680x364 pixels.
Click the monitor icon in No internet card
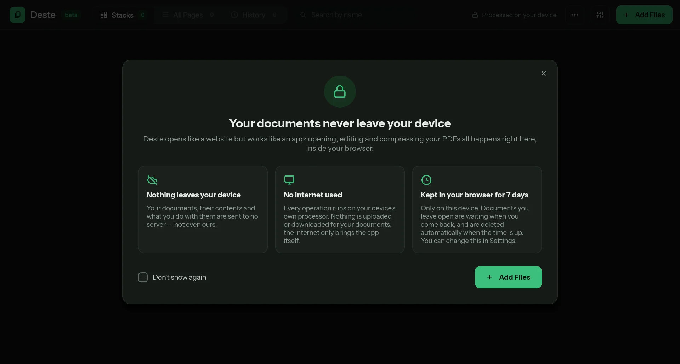click(x=289, y=180)
